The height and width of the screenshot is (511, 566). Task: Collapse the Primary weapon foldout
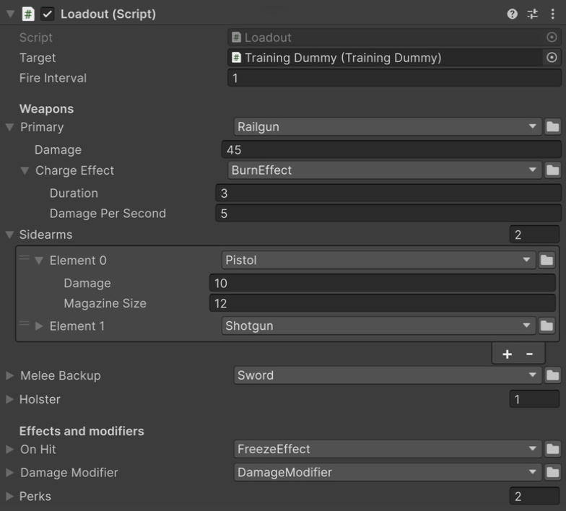pyautogui.click(x=10, y=127)
